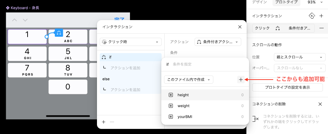Switch to the プロトタイプ tab
This screenshot has height=134, width=328.
tap(286, 2)
